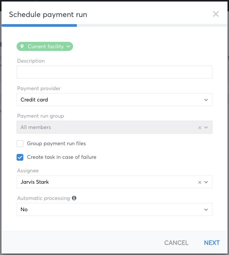Click the Group payment run files label
The width and height of the screenshot is (229, 255).
(x=56, y=143)
